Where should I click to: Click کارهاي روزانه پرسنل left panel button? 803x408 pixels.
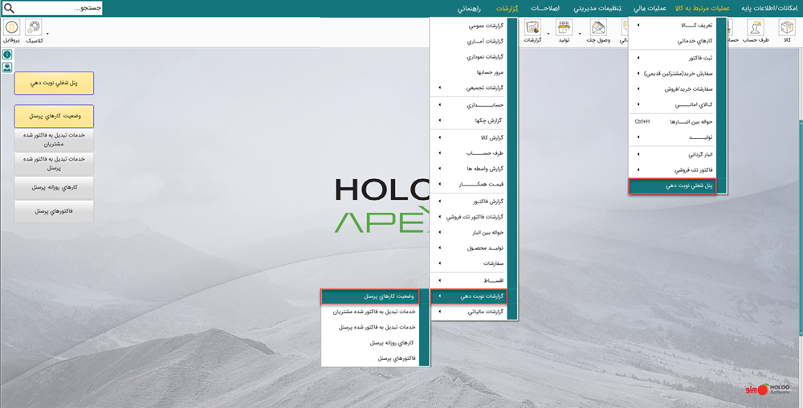54,187
